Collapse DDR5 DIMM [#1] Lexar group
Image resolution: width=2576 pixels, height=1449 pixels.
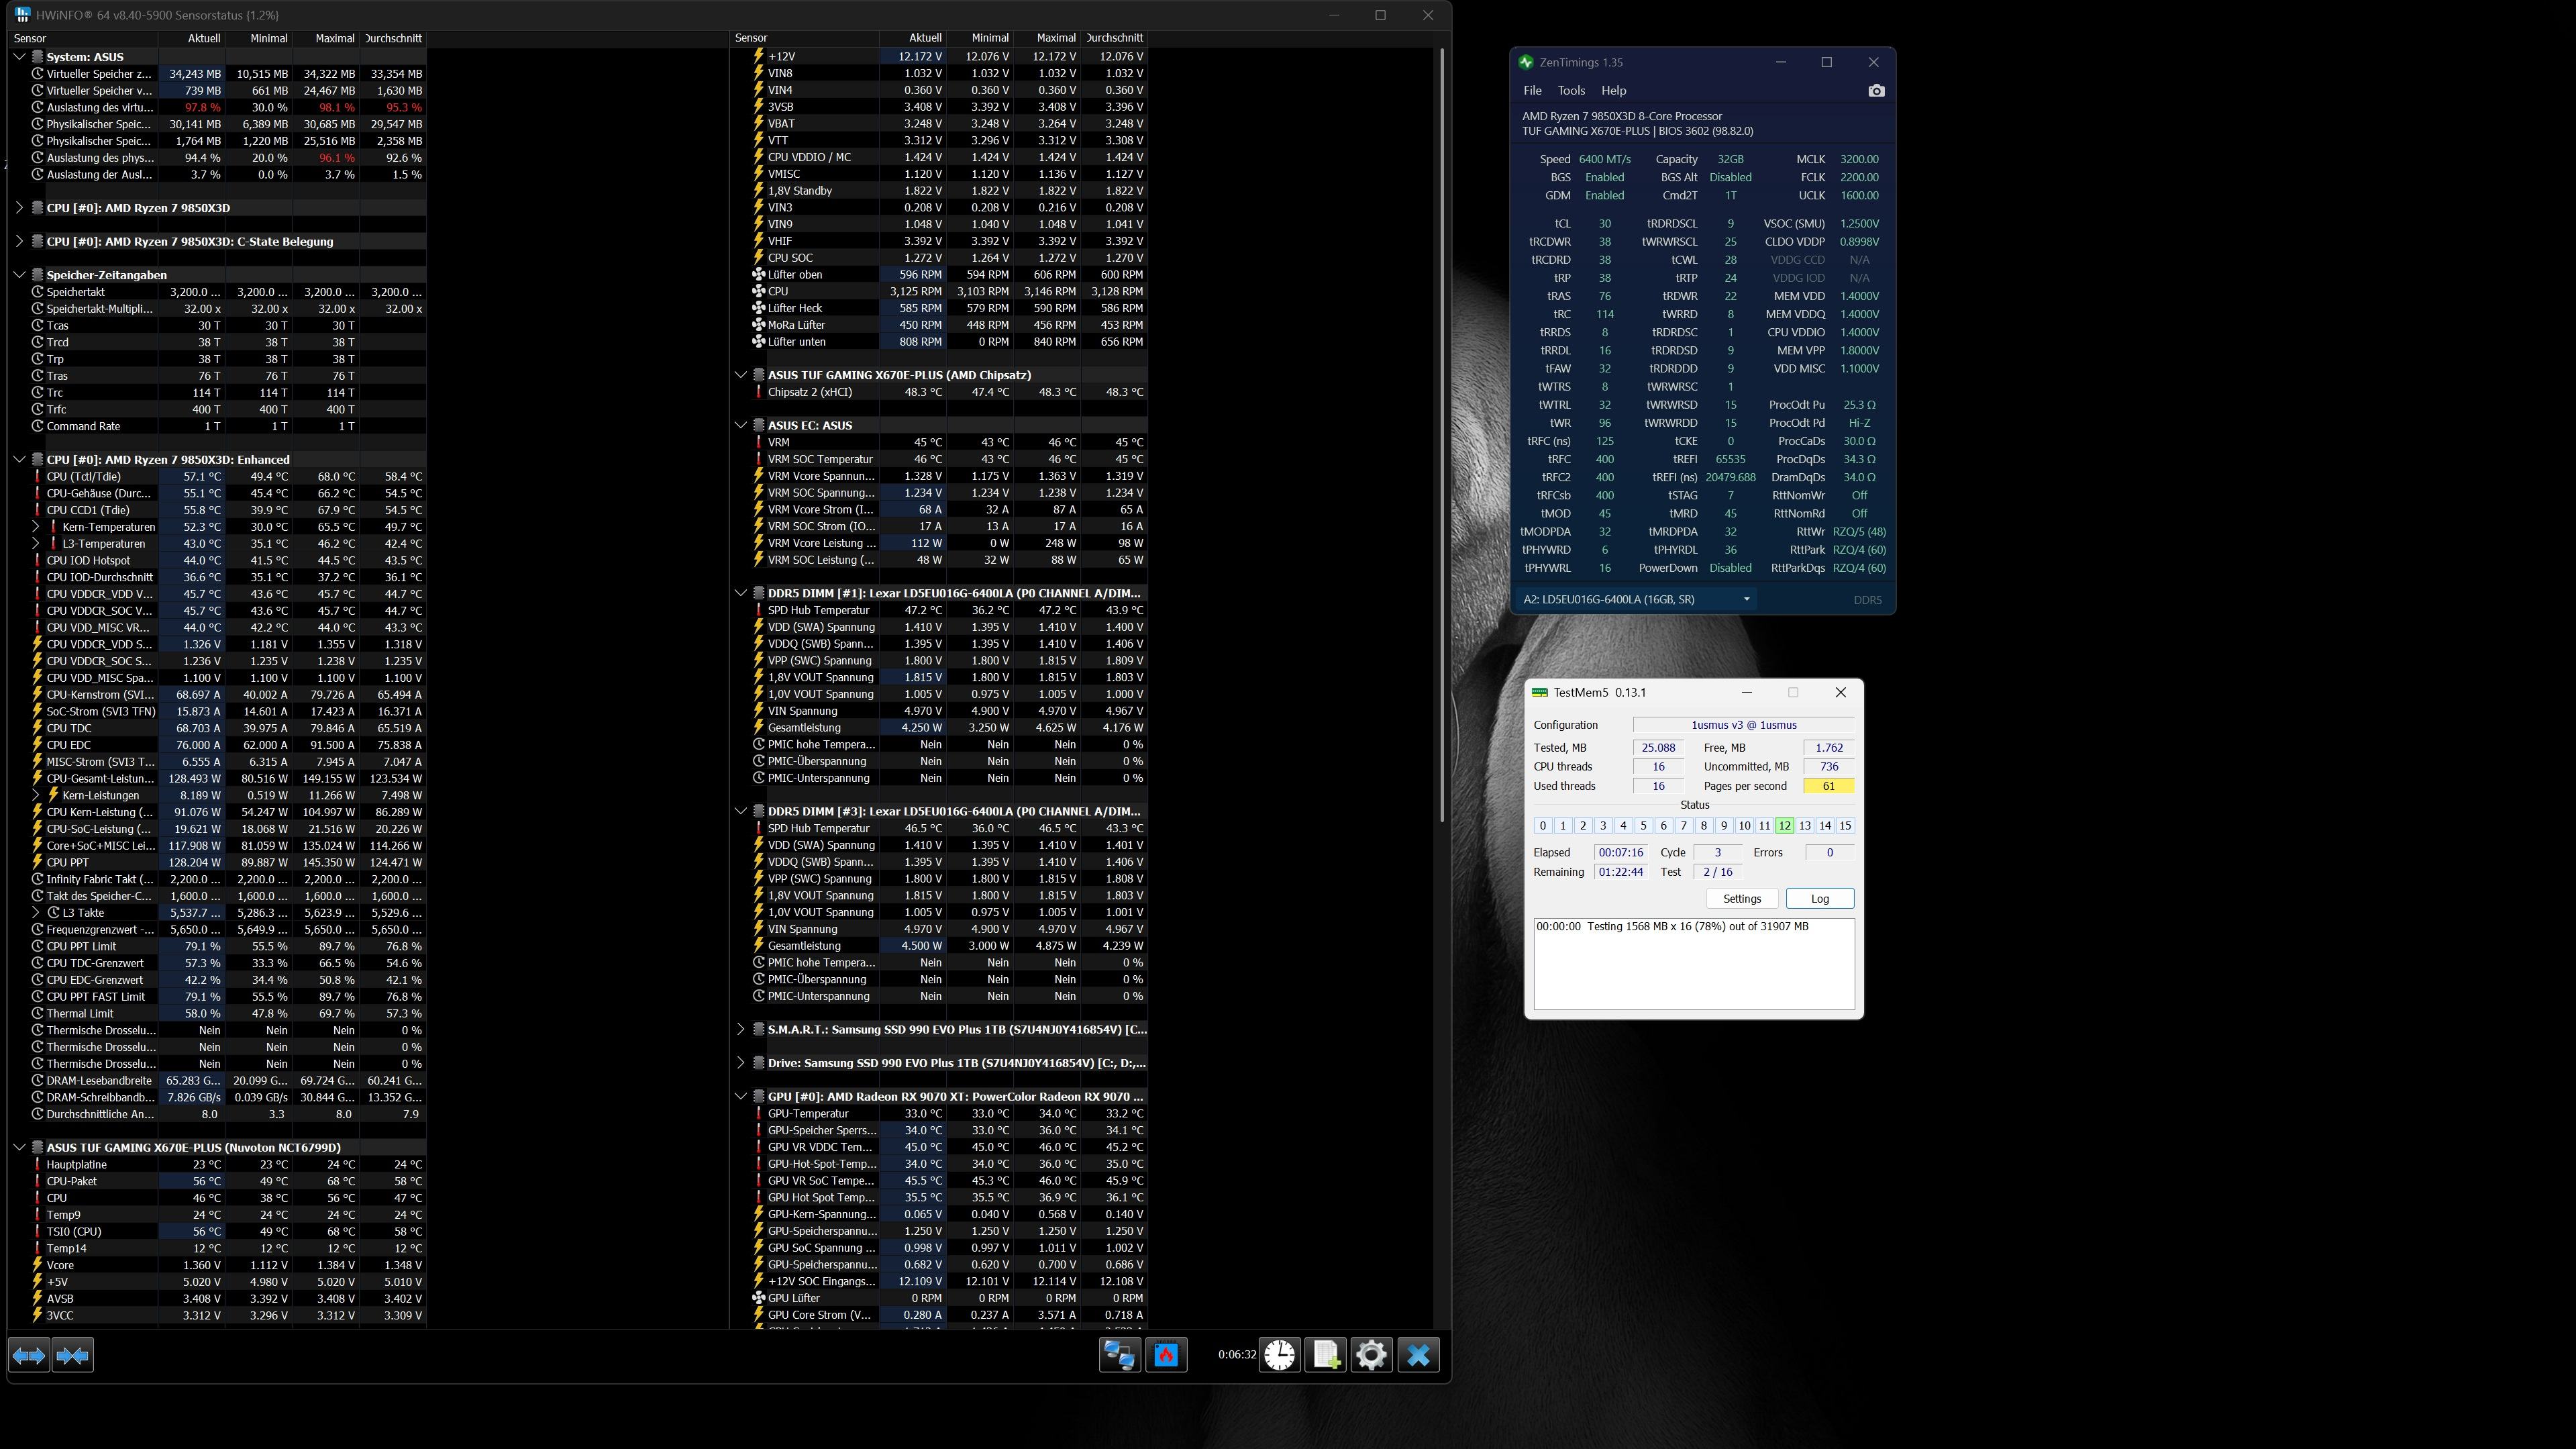coord(740,593)
